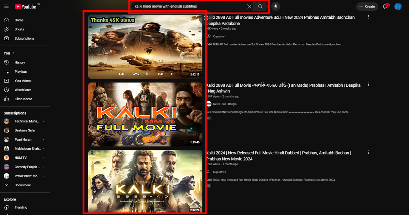
Task: Open News Plus - Bangla channel name
Action: (x=225, y=104)
